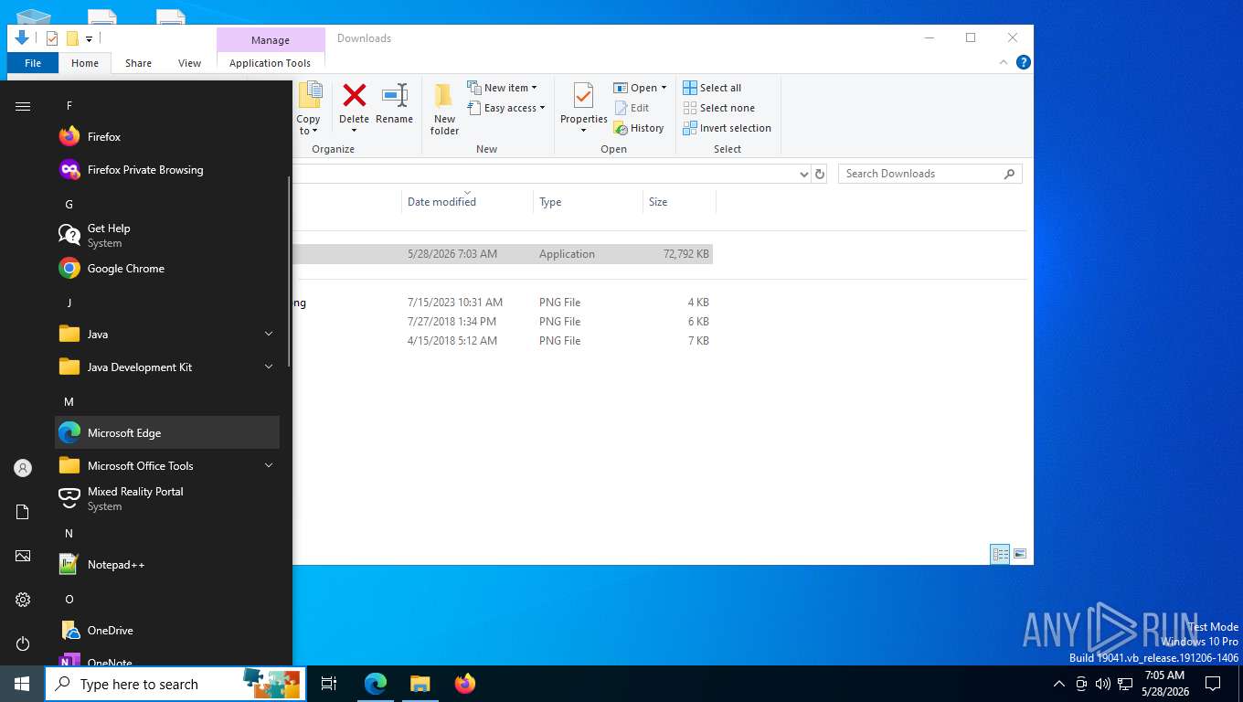
Task: Expand the Open button dropdown arrow
Action: coord(664,88)
